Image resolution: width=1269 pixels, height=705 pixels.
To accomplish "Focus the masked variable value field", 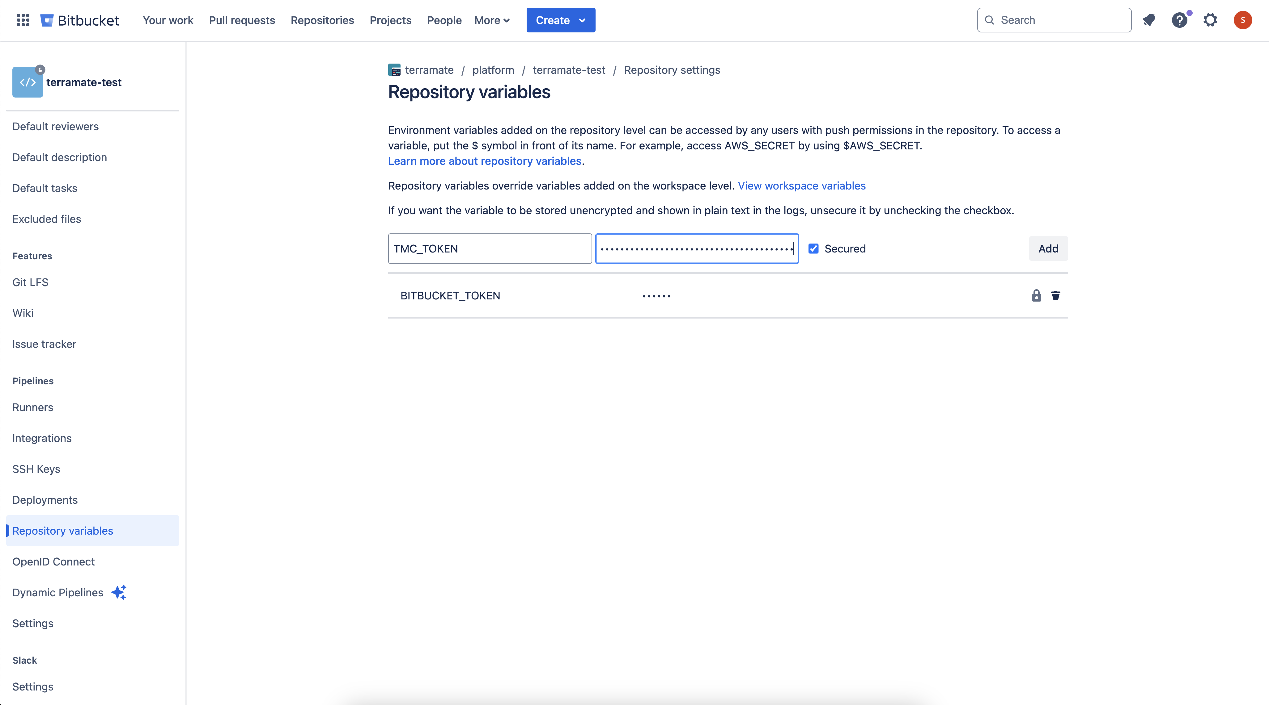I will (x=697, y=248).
